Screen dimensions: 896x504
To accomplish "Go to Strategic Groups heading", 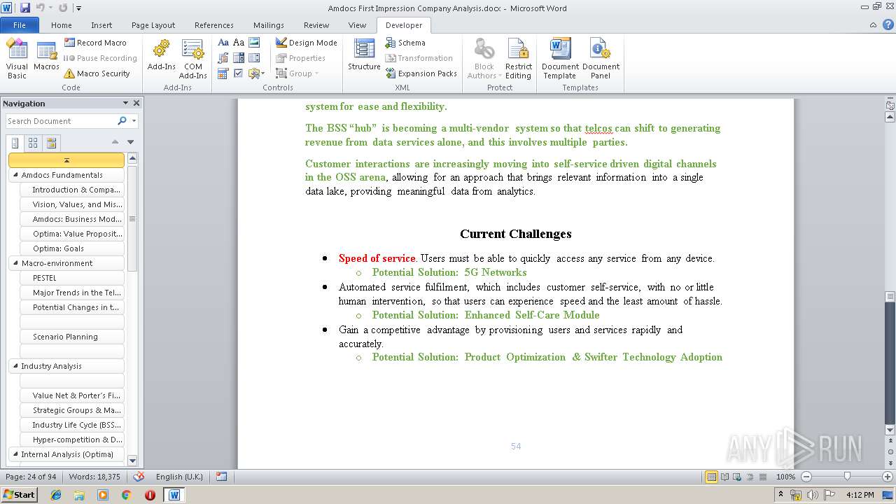I will (x=72, y=410).
